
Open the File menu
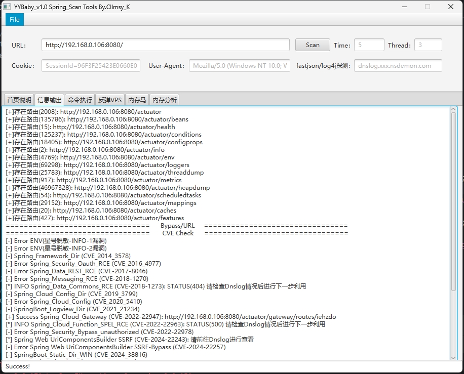[15, 19]
